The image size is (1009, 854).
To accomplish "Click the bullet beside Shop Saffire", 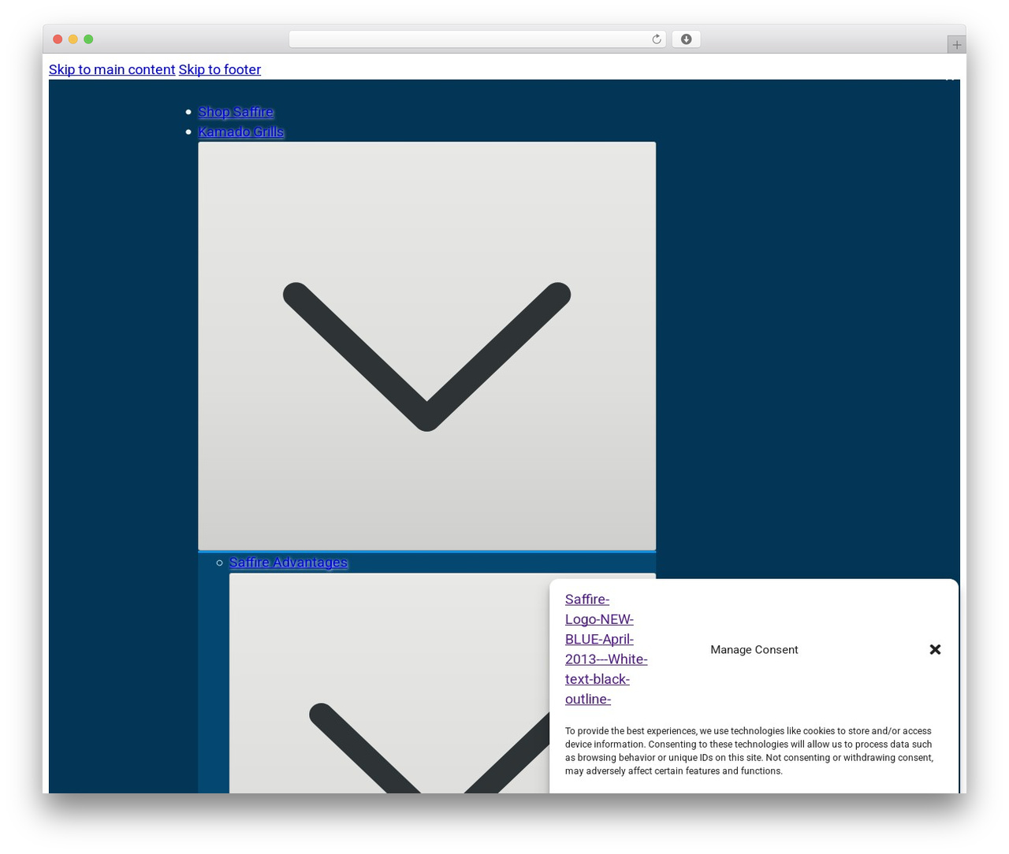I will click(x=188, y=112).
